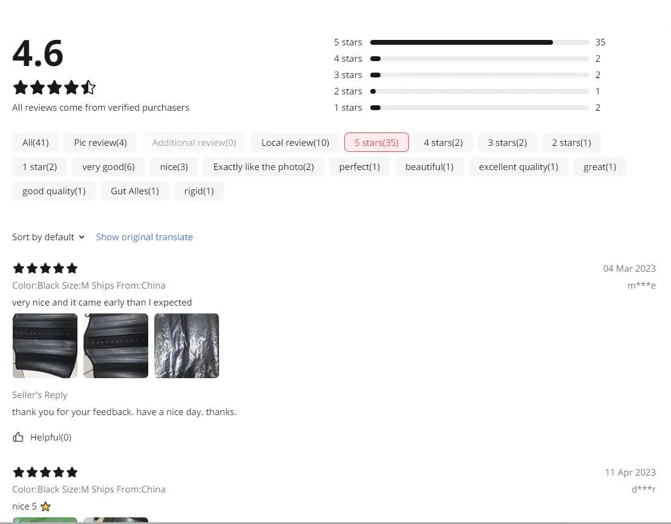The image size is (671, 524).
Task: Click the gold star emoji after 'nice 5'
Action: (45, 506)
